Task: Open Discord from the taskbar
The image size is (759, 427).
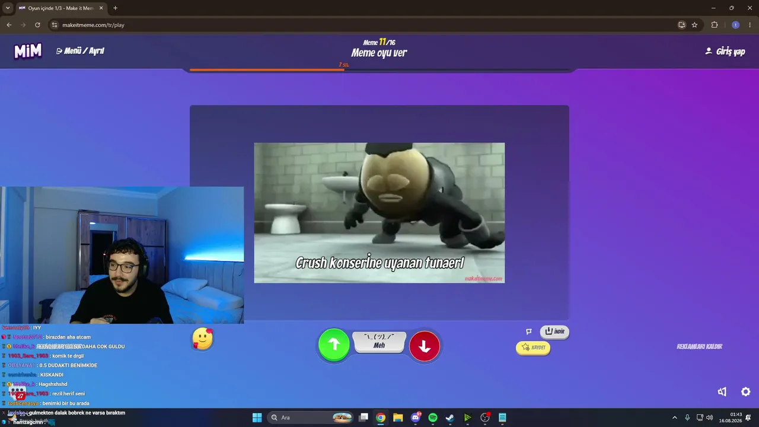Action: tap(416, 418)
